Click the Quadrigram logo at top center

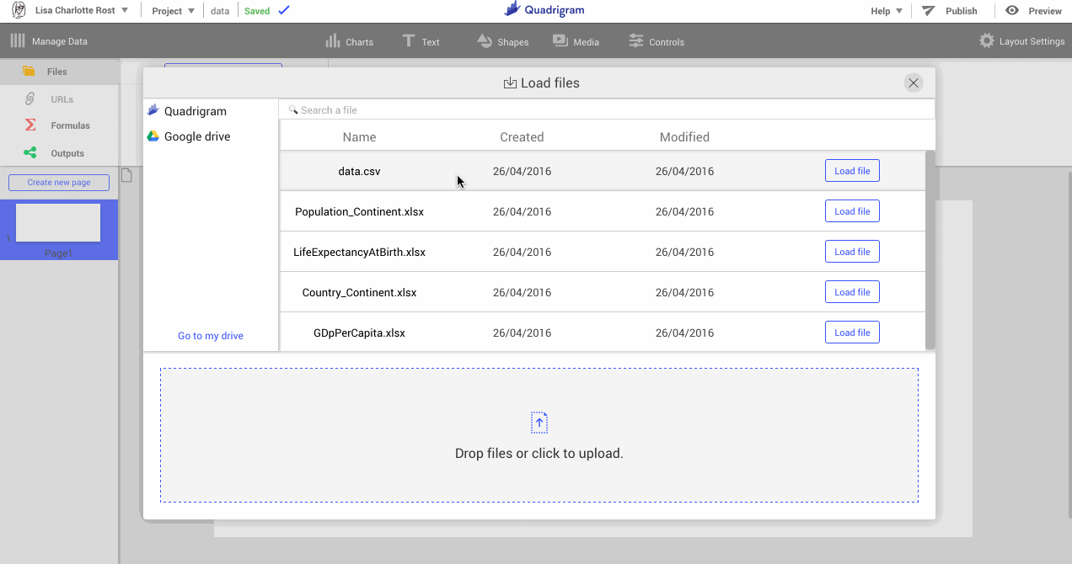coord(544,10)
